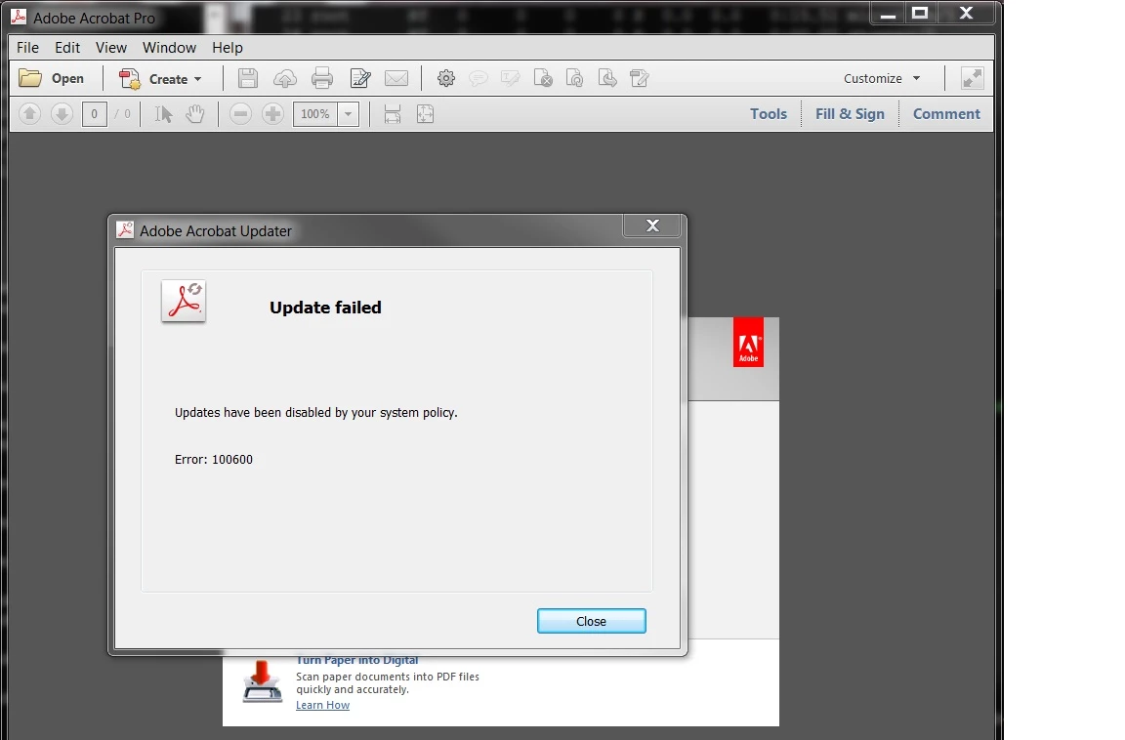Click the page number field
Screen dimensions: 1125x740
(x=94, y=114)
